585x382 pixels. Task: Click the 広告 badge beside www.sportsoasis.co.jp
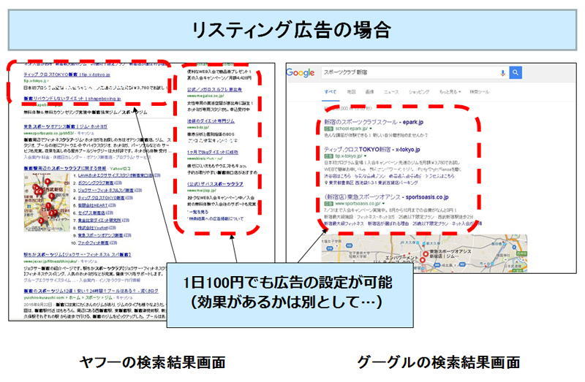click(x=328, y=204)
